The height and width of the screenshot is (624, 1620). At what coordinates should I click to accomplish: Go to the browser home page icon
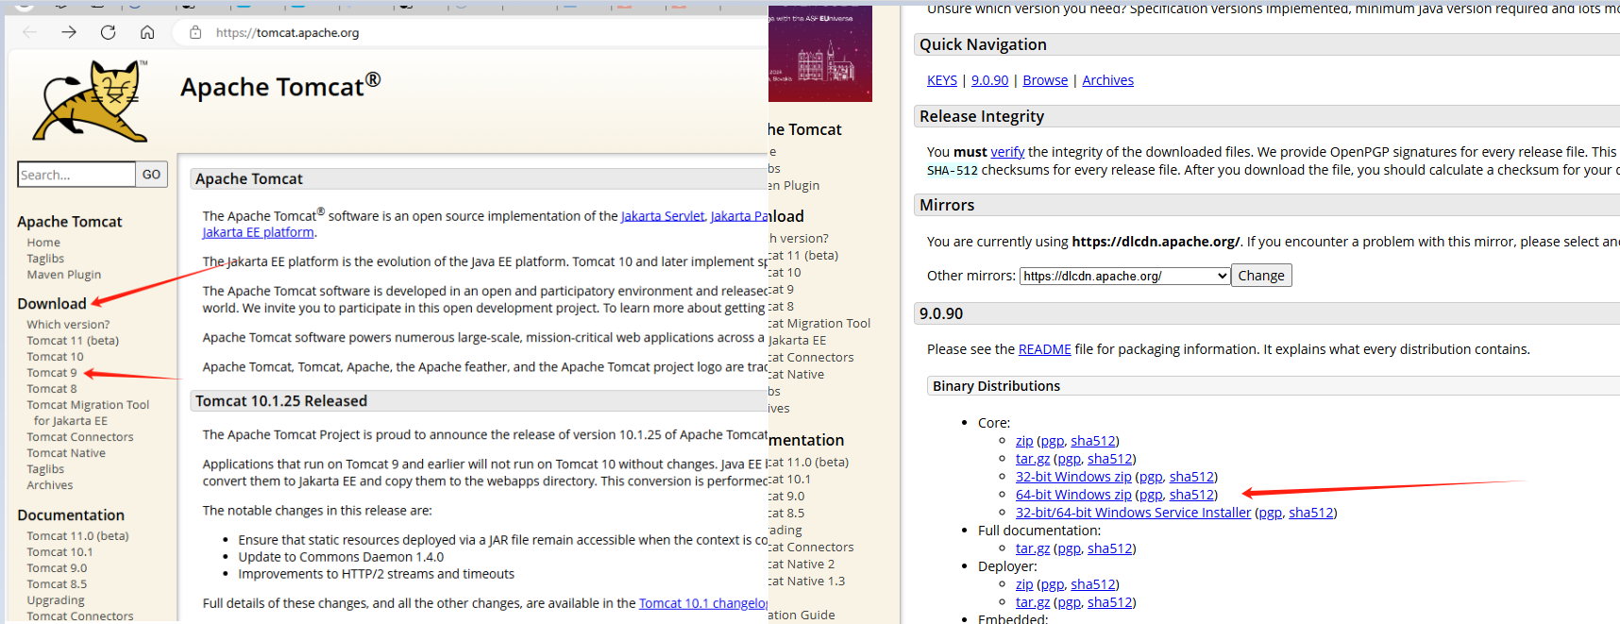(x=147, y=32)
